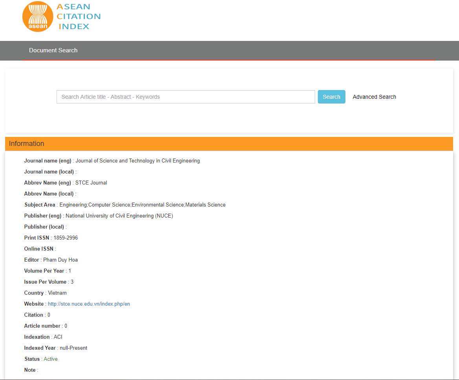
Task: Select the Print ISSN value 1859-2996
Action: (66, 238)
